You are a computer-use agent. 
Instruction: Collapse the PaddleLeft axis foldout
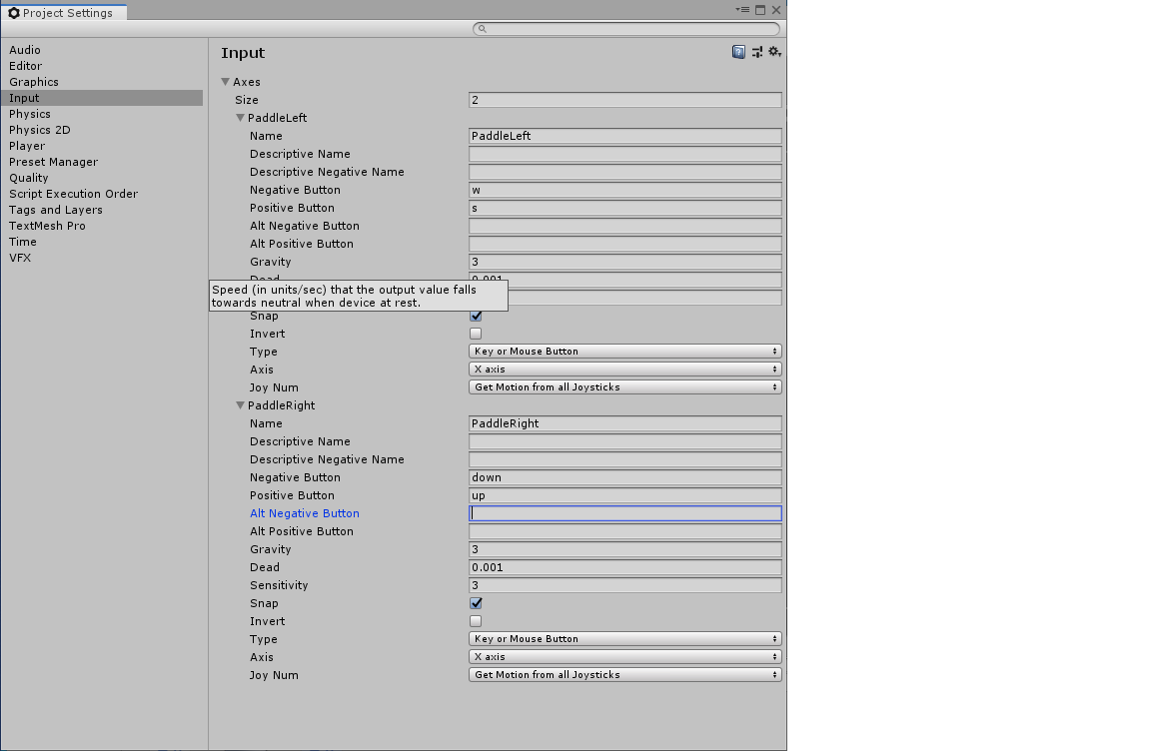[241, 118]
